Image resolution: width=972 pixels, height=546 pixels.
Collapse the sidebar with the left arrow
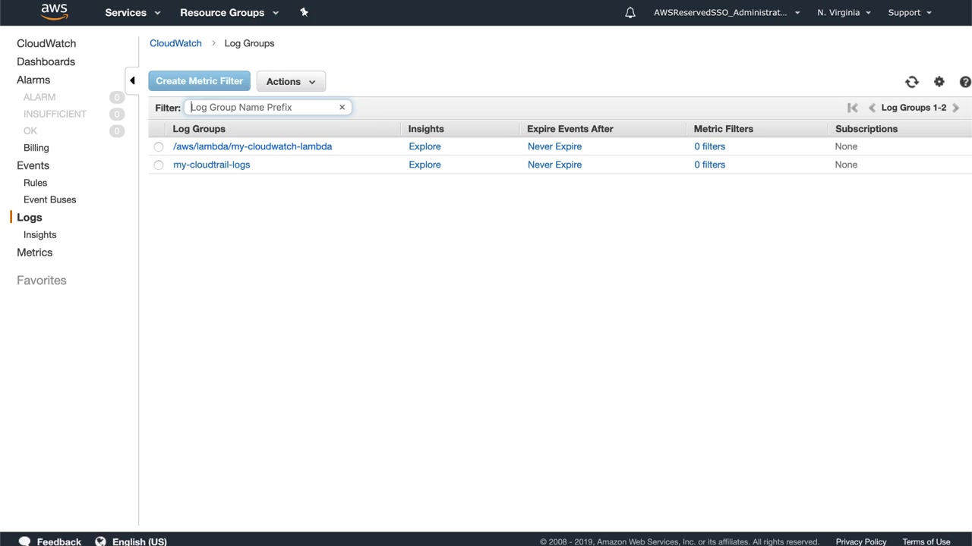tap(132, 80)
